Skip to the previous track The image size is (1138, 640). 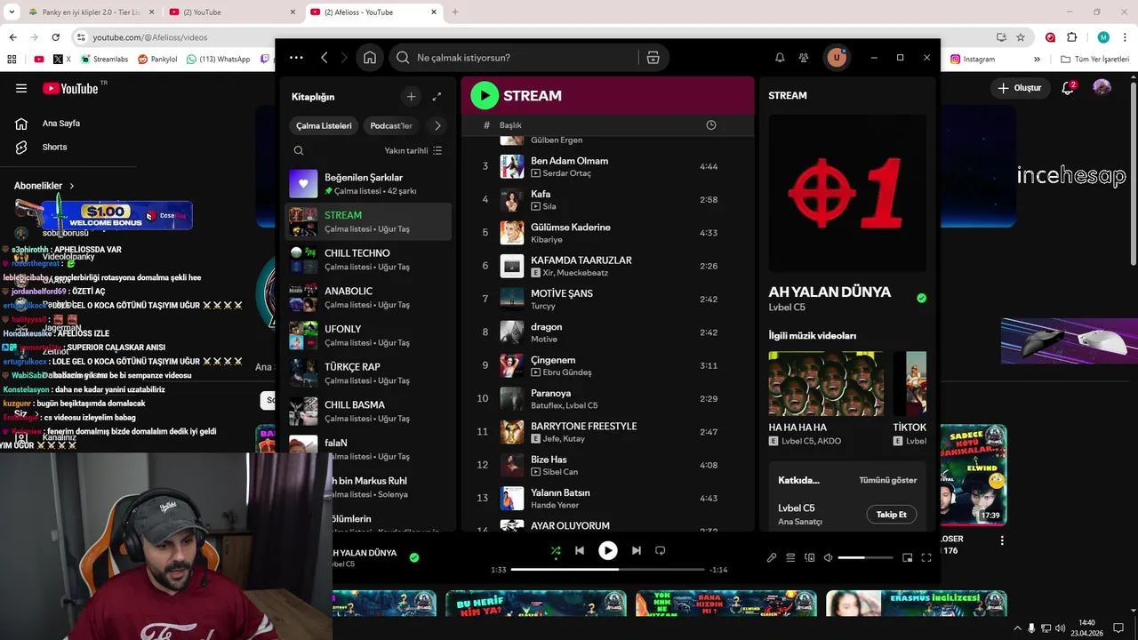click(580, 550)
